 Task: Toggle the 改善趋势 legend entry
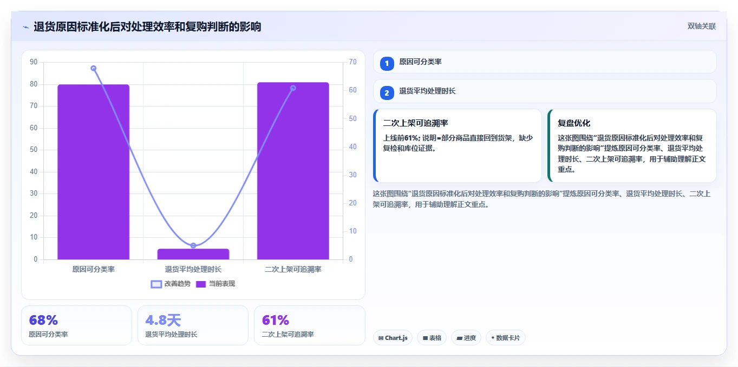click(x=171, y=284)
